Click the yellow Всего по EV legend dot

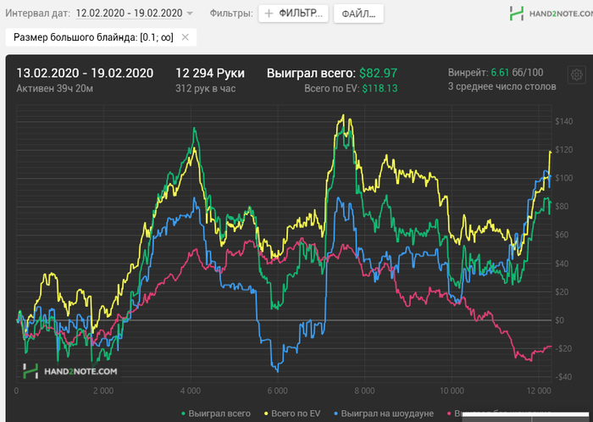(266, 414)
